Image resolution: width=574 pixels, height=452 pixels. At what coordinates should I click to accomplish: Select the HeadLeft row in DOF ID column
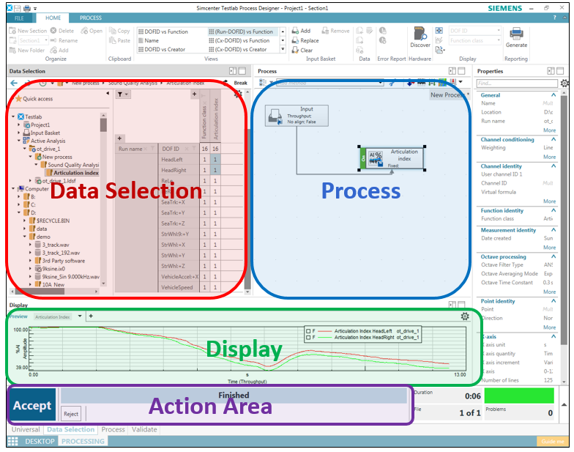172,159
